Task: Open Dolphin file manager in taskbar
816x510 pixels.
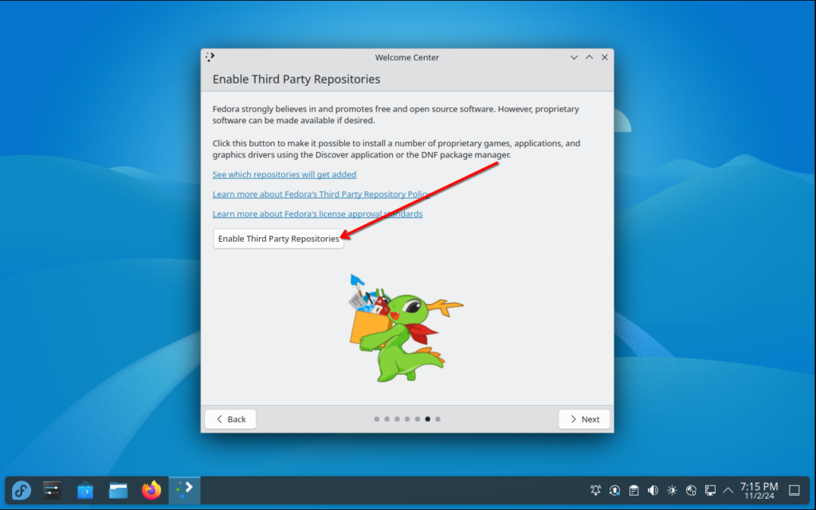Action: (118, 490)
